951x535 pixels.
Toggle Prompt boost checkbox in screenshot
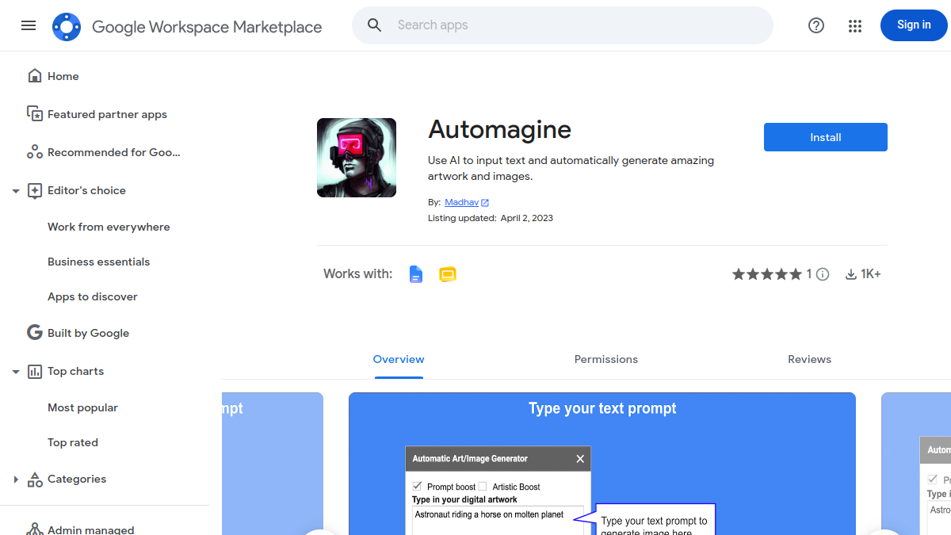point(418,487)
